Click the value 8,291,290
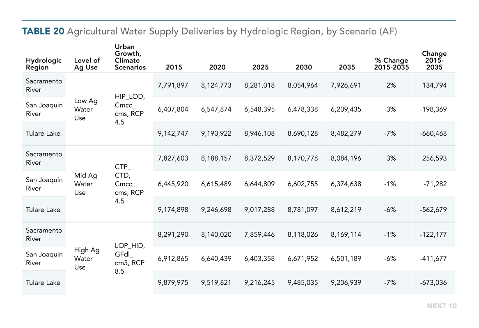This screenshot has height=328, width=479. tap(173, 235)
